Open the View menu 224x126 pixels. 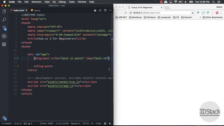[47, 2]
